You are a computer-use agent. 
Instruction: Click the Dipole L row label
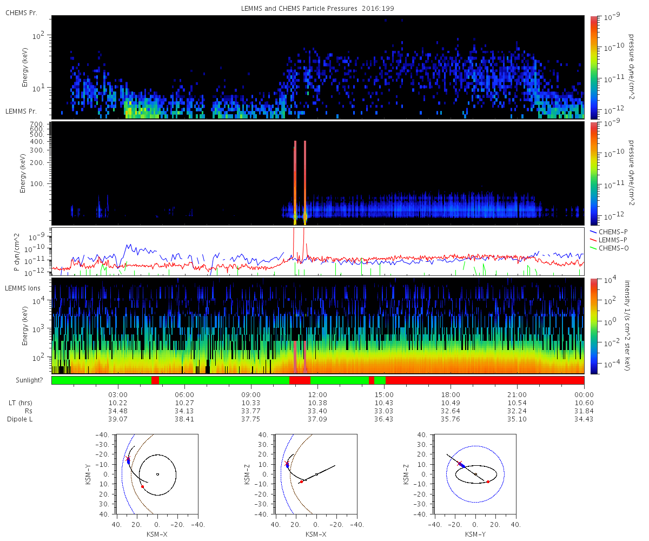[22, 419]
